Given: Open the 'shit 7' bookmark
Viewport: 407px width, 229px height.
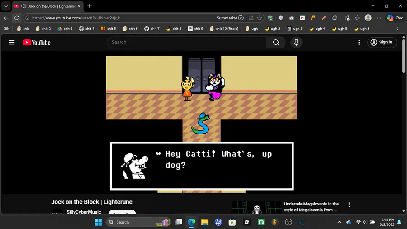Looking at the screenshot, I should (152, 29).
